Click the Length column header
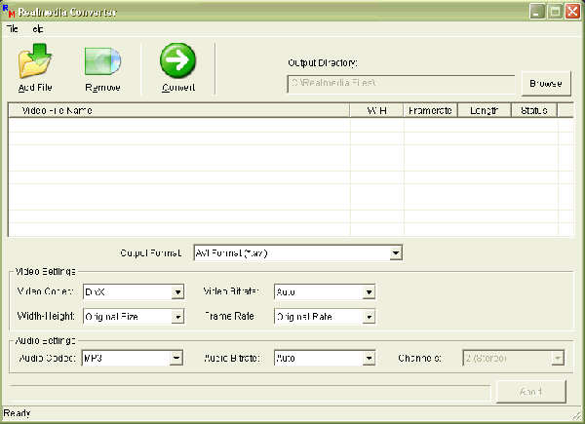This screenshot has height=424, width=585. 485,110
